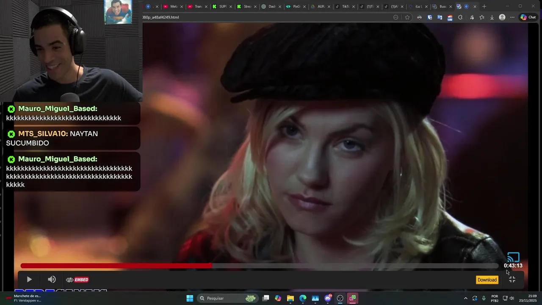The image size is (542, 305).
Task: Switch to the iLu L tab
Action: click(418, 6)
